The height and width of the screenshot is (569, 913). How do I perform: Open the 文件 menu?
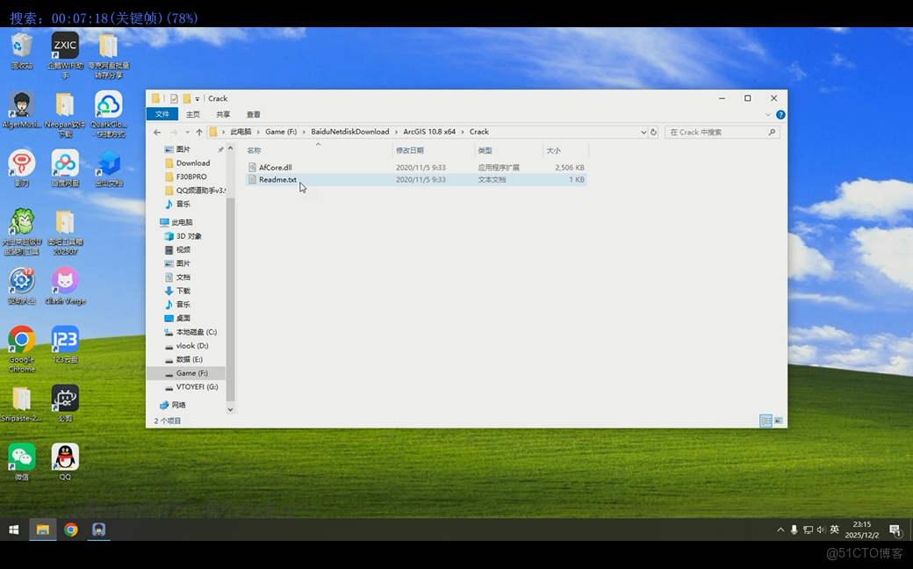162,115
